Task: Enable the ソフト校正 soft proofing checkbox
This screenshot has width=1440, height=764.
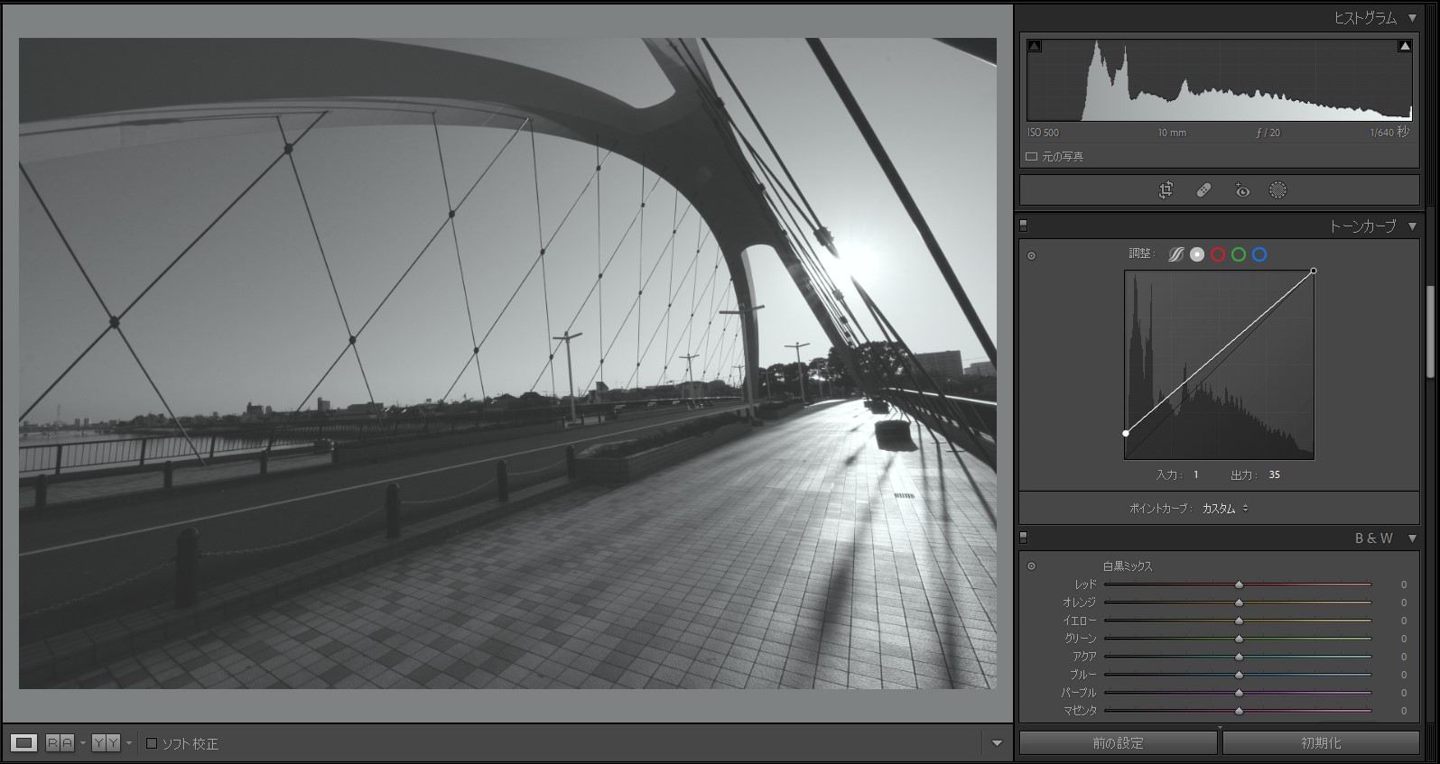Action: (x=152, y=743)
